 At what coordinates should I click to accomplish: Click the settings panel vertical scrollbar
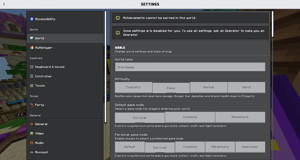click(x=273, y=24)
